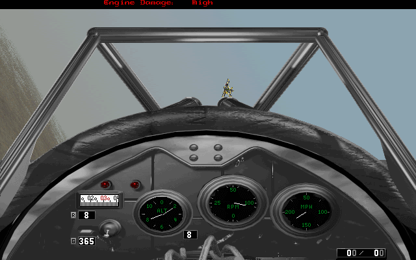Click the pilot's control stick grip
This screenshot has height=260, width=416.
pos(209,248)
